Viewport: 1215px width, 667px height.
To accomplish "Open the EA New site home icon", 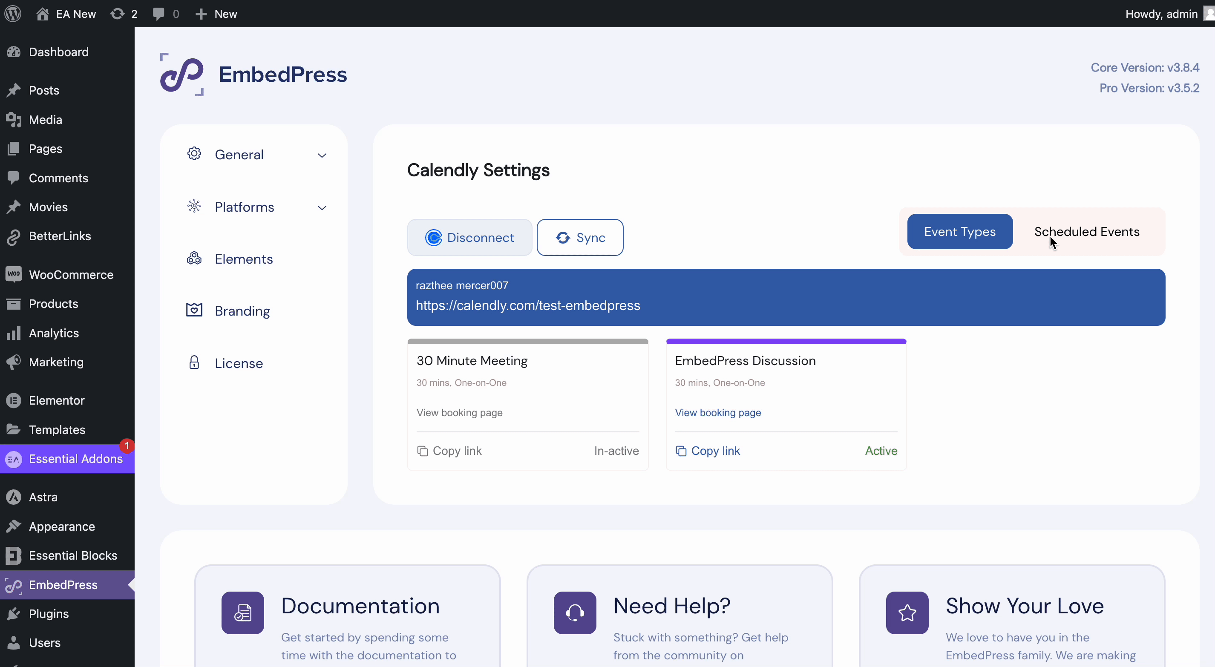I will coord(43,14).
